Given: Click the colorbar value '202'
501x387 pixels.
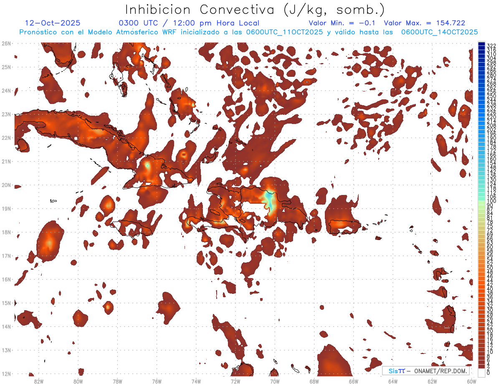Looking at the screenshot, I should tap(491, 129).
